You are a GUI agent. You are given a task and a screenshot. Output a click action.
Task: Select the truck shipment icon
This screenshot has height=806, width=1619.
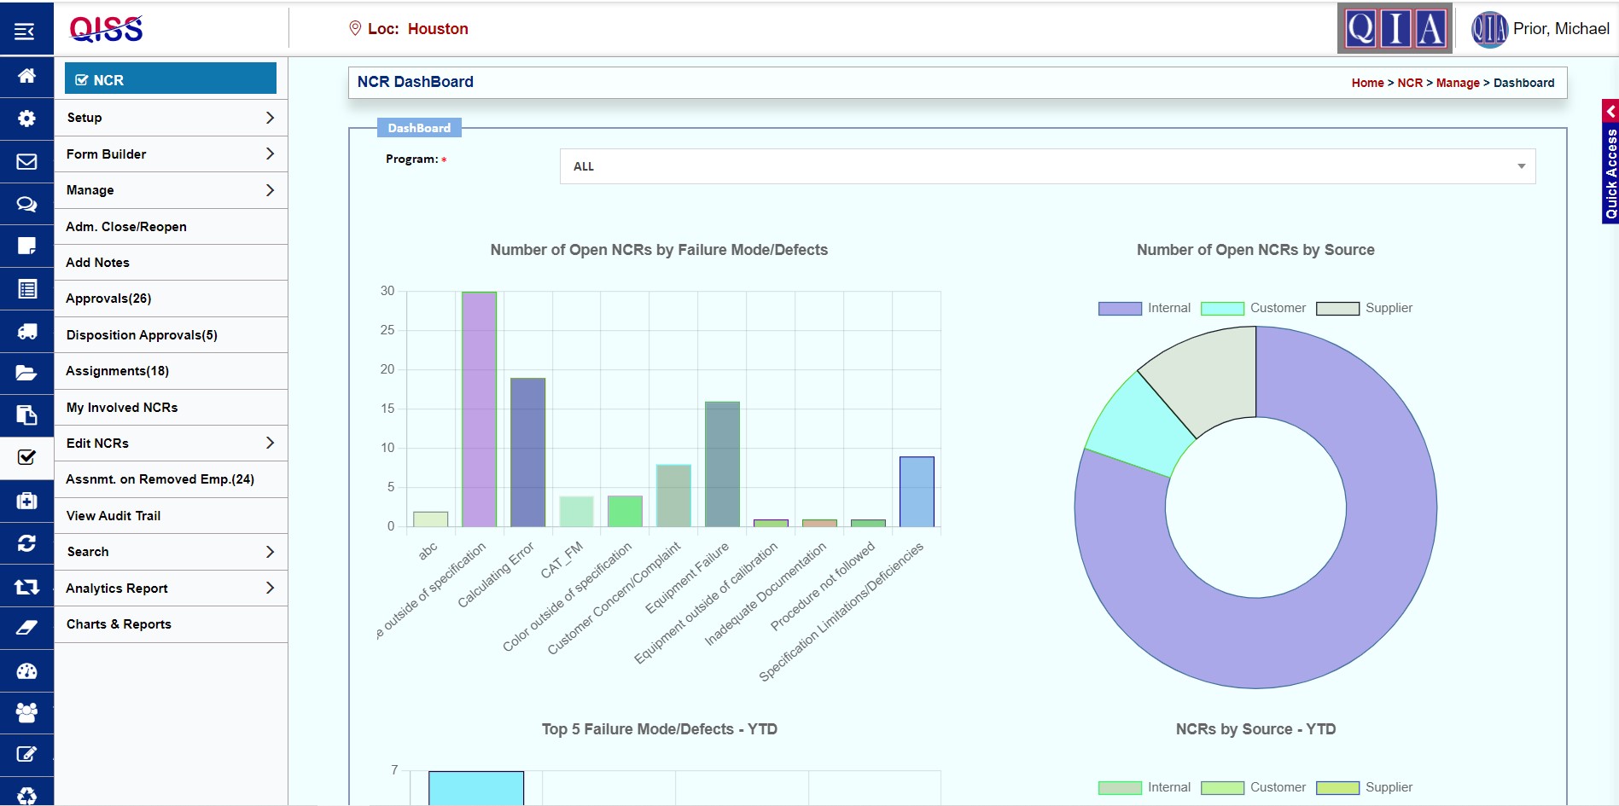pyautogui.click(x=26, y=331)
